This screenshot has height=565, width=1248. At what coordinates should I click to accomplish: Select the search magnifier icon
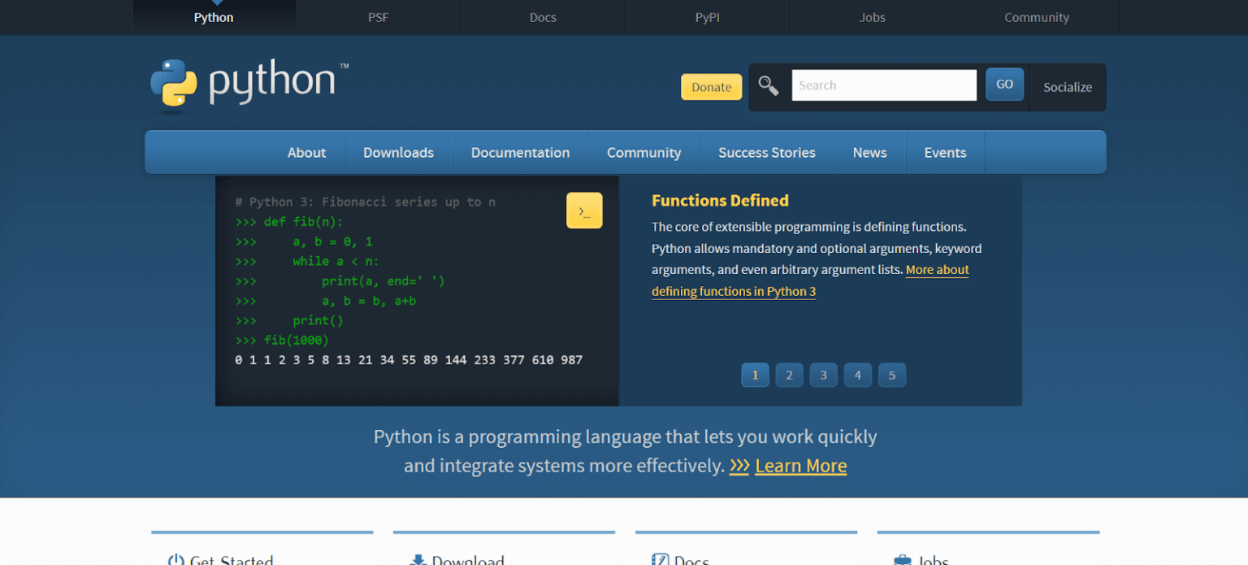pos(768,85)
